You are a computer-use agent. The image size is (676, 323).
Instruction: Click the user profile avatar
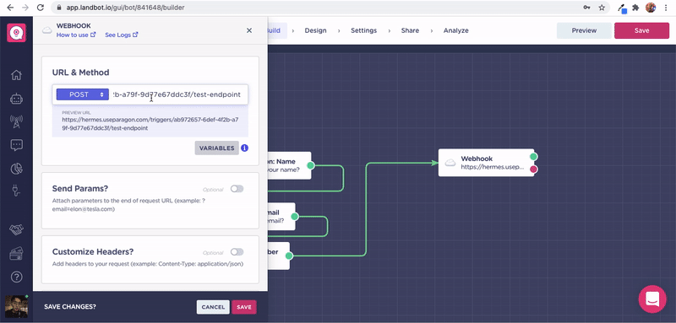(x=16, y=306)
